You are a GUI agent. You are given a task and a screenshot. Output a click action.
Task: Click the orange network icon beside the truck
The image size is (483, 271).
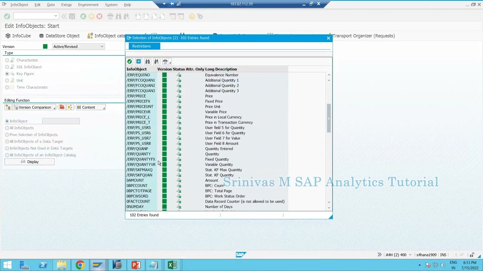(70, 107)
